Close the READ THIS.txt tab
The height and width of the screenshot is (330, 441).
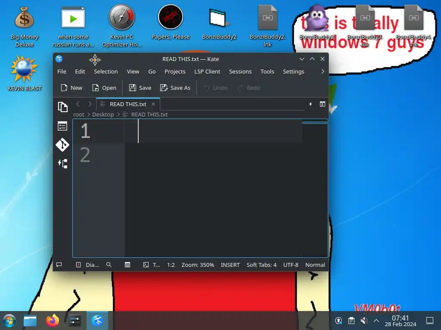point(153,104)
